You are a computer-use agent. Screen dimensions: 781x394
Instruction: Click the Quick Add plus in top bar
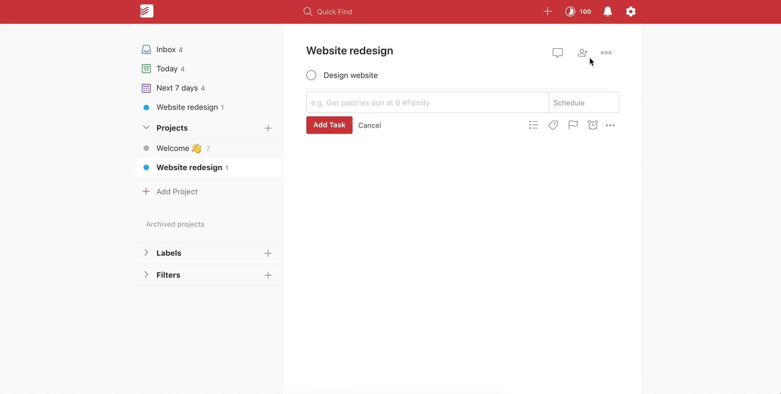pyautogui.click(x=547, y=12)
